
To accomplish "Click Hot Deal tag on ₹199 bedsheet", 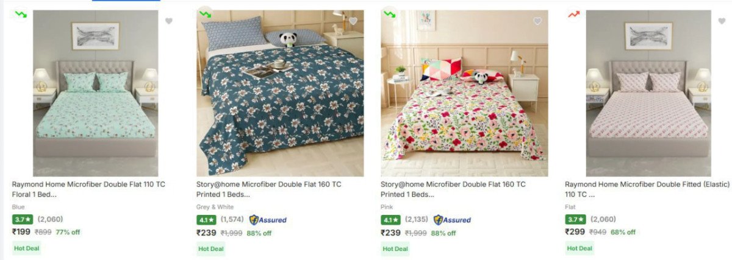I will 26,248.
